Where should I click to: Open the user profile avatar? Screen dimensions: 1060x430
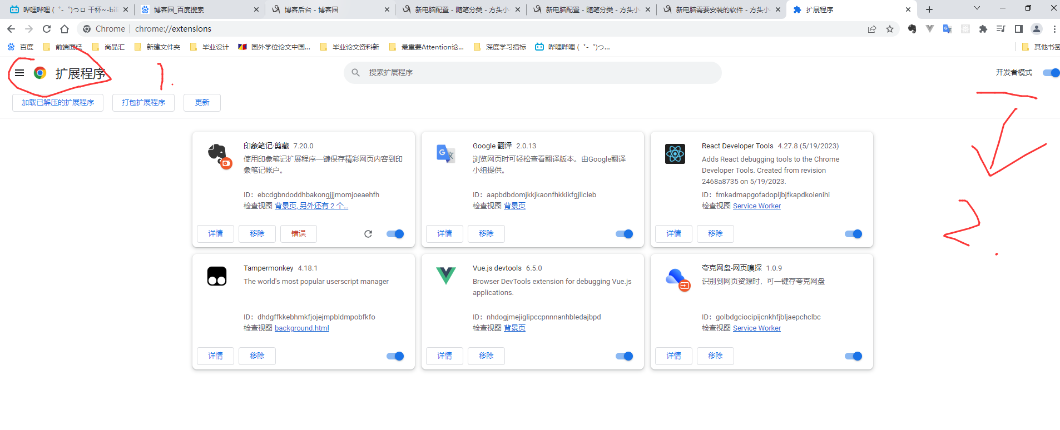(x=1037, y=29)
